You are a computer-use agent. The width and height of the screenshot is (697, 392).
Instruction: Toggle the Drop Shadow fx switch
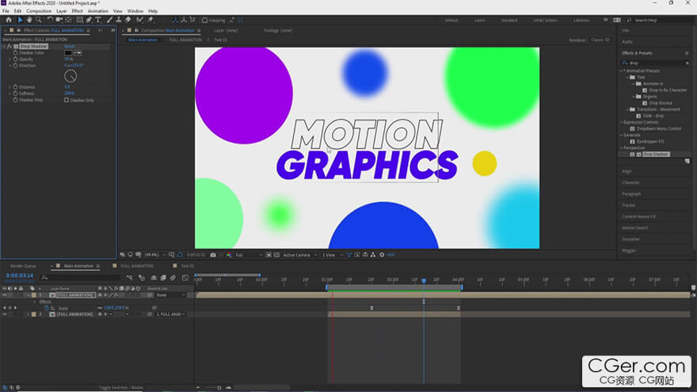pyautogui.click(x=10, y=46)
